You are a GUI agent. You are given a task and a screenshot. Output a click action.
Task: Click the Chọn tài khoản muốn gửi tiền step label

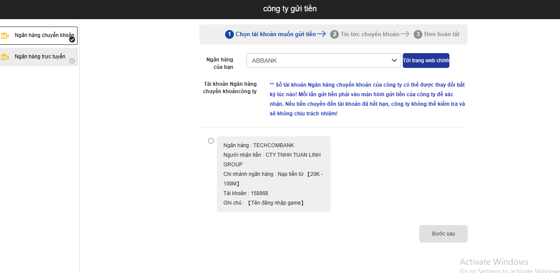coord(276,34)
